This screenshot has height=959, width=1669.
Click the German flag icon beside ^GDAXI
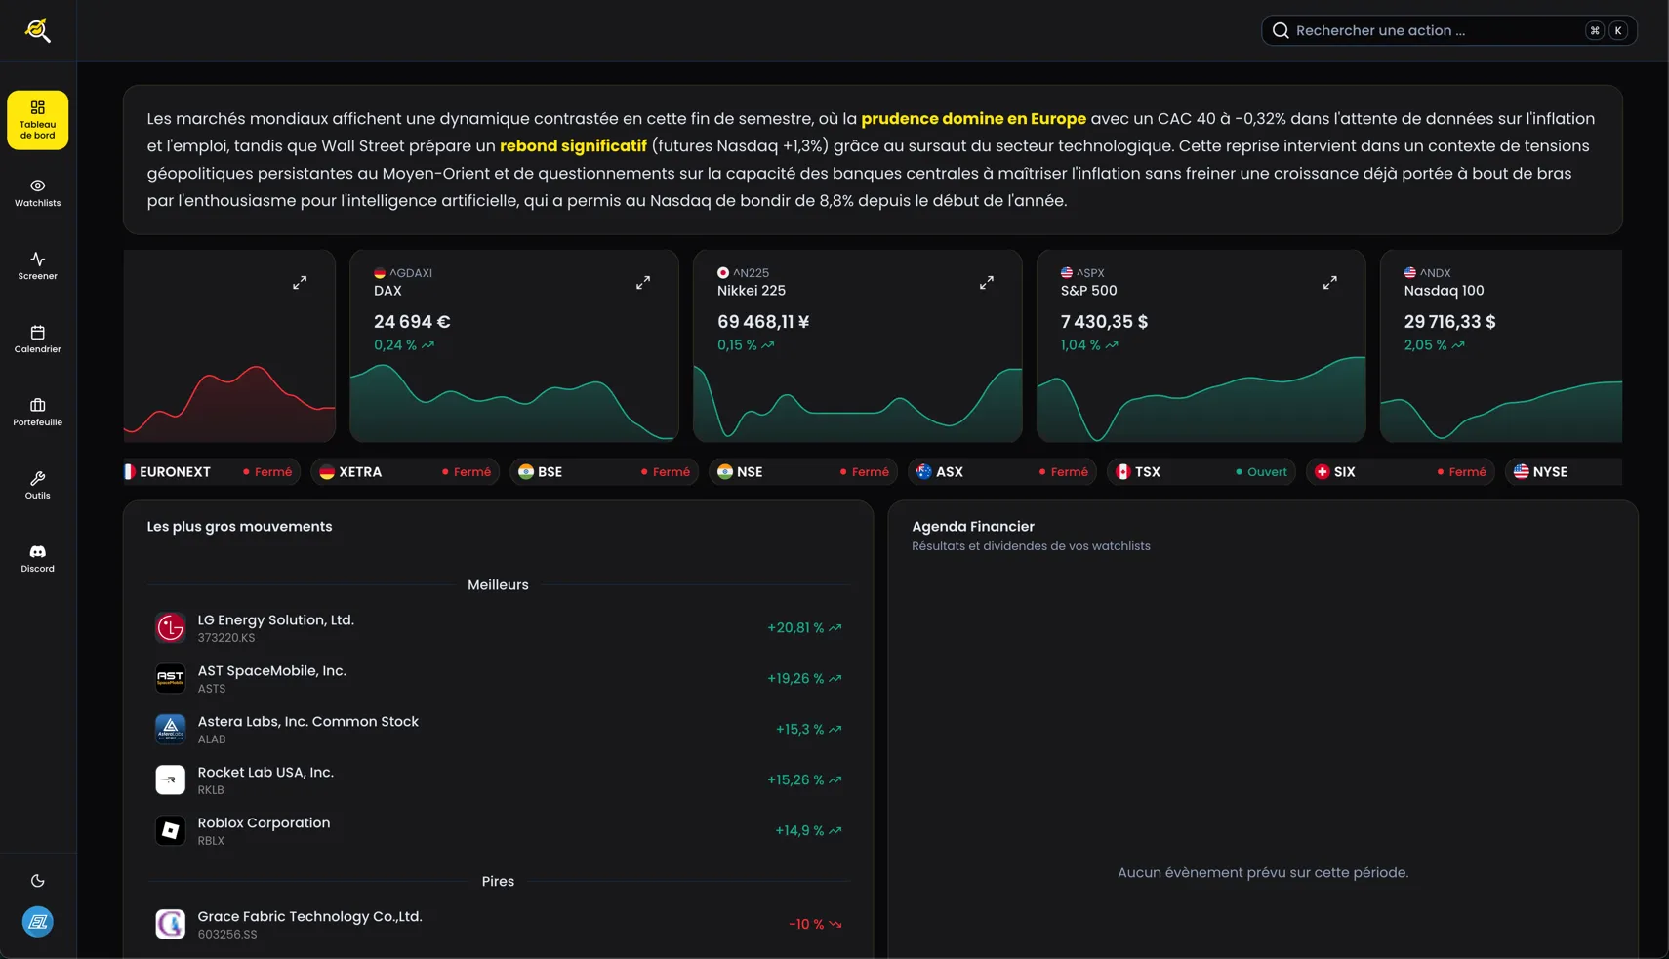[380, 273]
